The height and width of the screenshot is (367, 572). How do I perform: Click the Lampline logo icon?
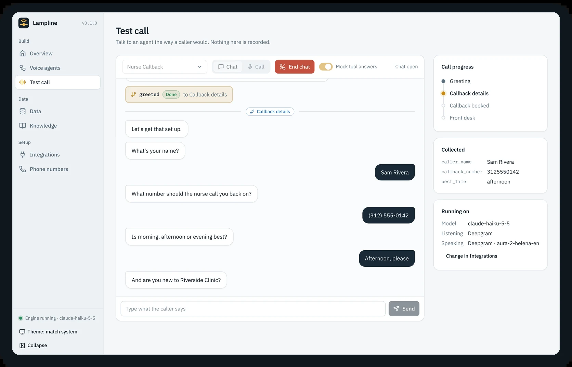tap(24, 23)
